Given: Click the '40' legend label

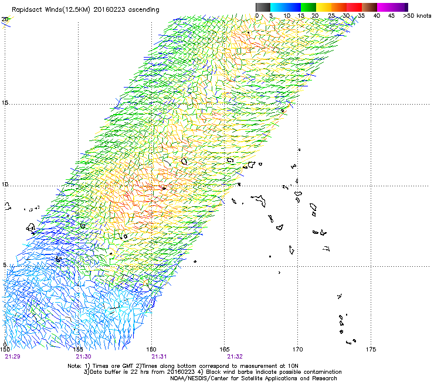Looking at the screenshot, I should click(377, 15).
